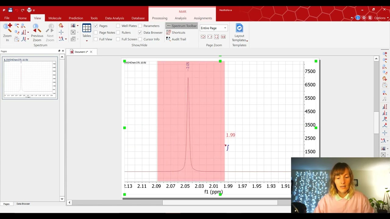Open the Entire Page zoom dropdown
The image size is (390, 219).
(213, 28)
